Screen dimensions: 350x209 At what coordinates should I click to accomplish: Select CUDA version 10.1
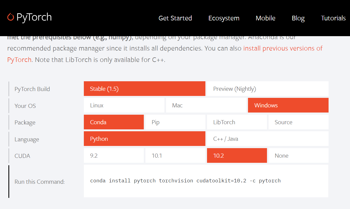(x=175, y=155)
